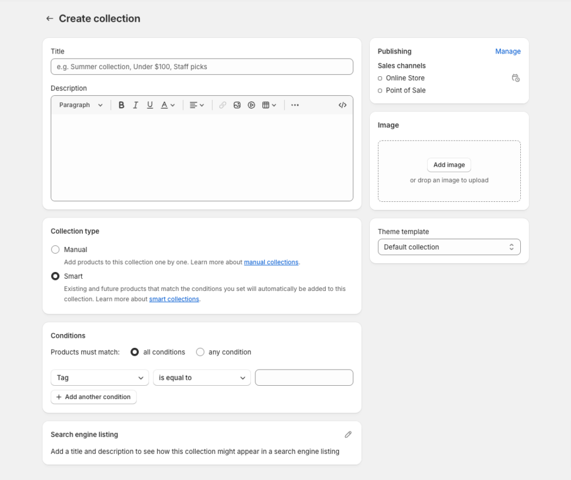The width and height of the screenshot is (571, 480).
Task: Click the schedule icon next to Online Store
Action: (x=516, y=78)
